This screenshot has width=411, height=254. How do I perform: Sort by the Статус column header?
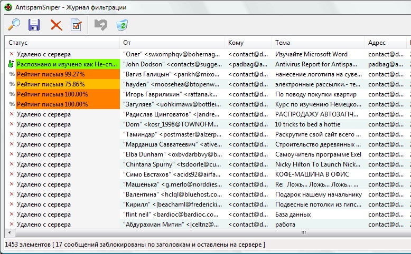pyautogui.click(x=62, y=43)
